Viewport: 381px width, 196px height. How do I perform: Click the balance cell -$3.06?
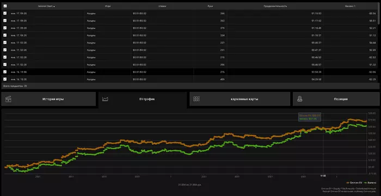(372, 72)
